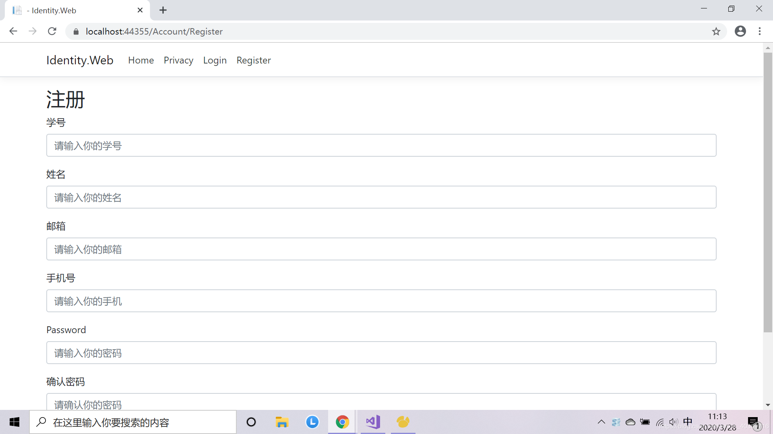Image resolution: width=773 pixels, height=434 pixels.
Task: Bookmark this page with star icon
Action: (x=716, y=31)
